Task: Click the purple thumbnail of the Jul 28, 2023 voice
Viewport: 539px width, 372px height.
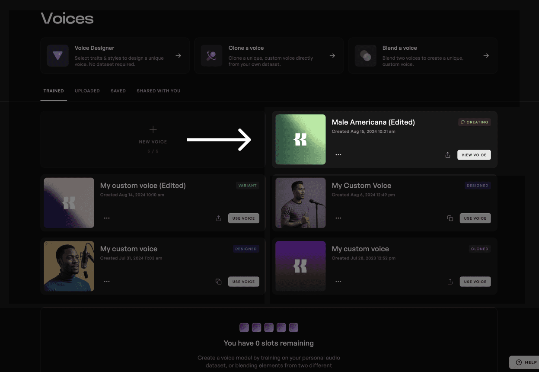Action: click(300, 266)
